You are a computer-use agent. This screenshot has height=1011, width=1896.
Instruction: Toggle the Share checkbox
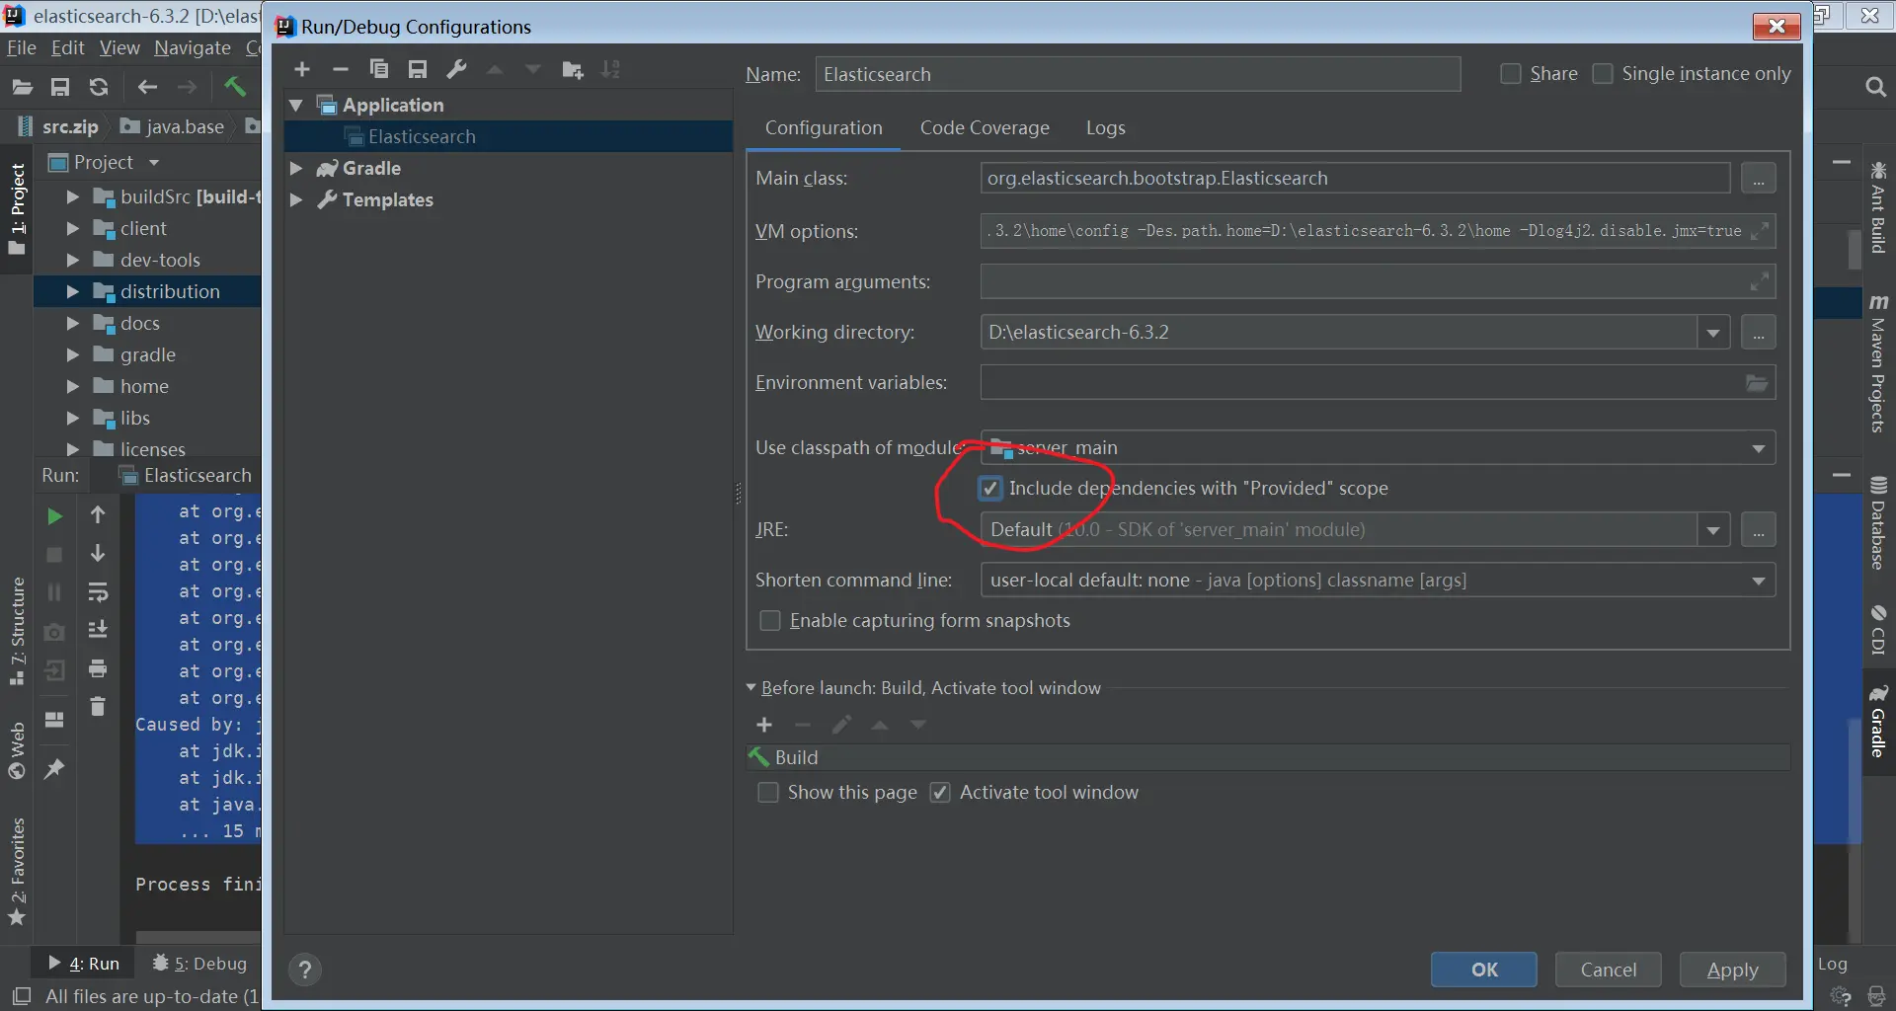coord(1511,74)
